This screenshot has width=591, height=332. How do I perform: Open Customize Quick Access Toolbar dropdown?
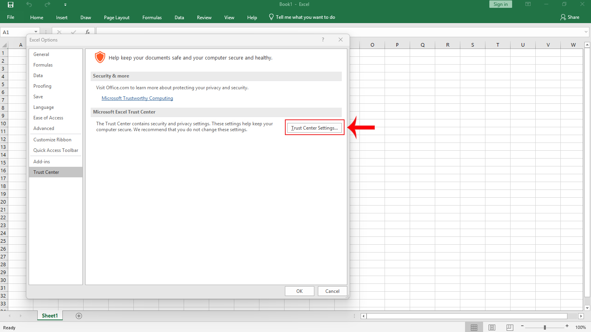click(x=65, y=5)
